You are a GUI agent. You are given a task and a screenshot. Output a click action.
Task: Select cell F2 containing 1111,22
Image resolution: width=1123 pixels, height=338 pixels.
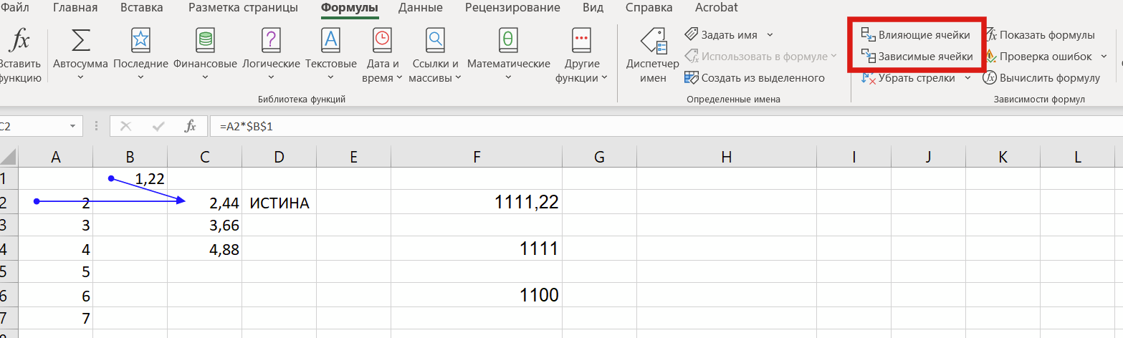click(x=477, y=202)
